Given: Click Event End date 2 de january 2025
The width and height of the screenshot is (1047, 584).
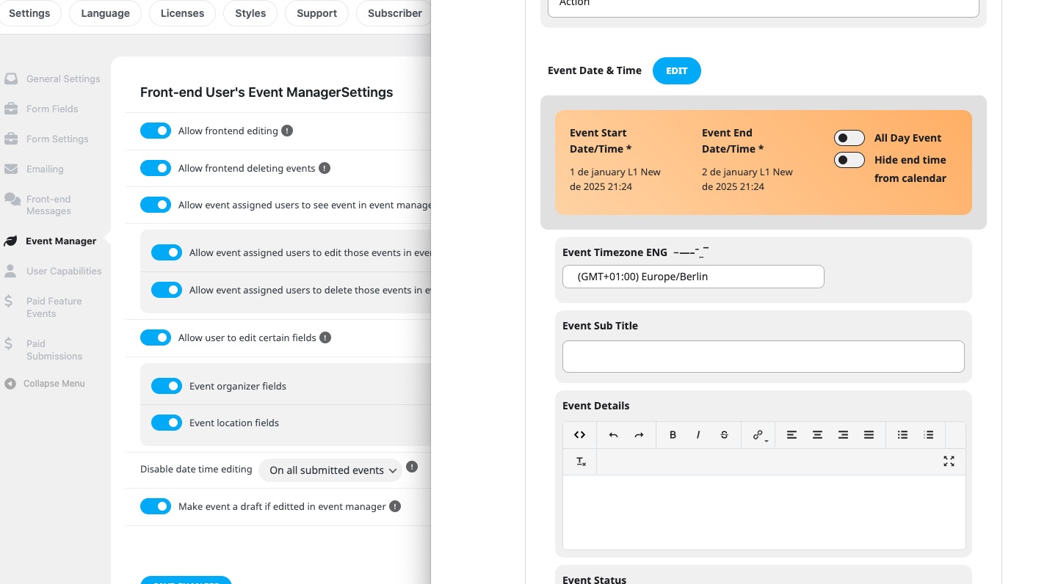Looking at the screenshot, I should 747,179.
